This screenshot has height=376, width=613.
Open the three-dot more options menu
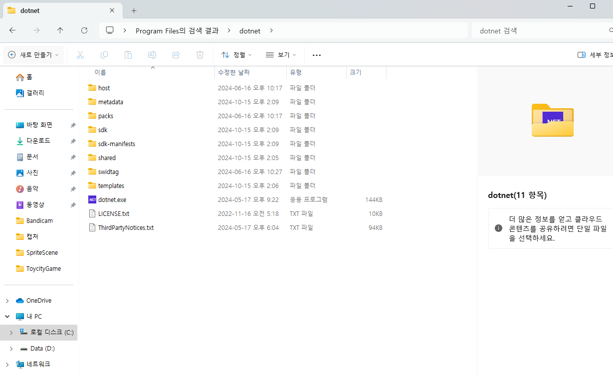316,55
